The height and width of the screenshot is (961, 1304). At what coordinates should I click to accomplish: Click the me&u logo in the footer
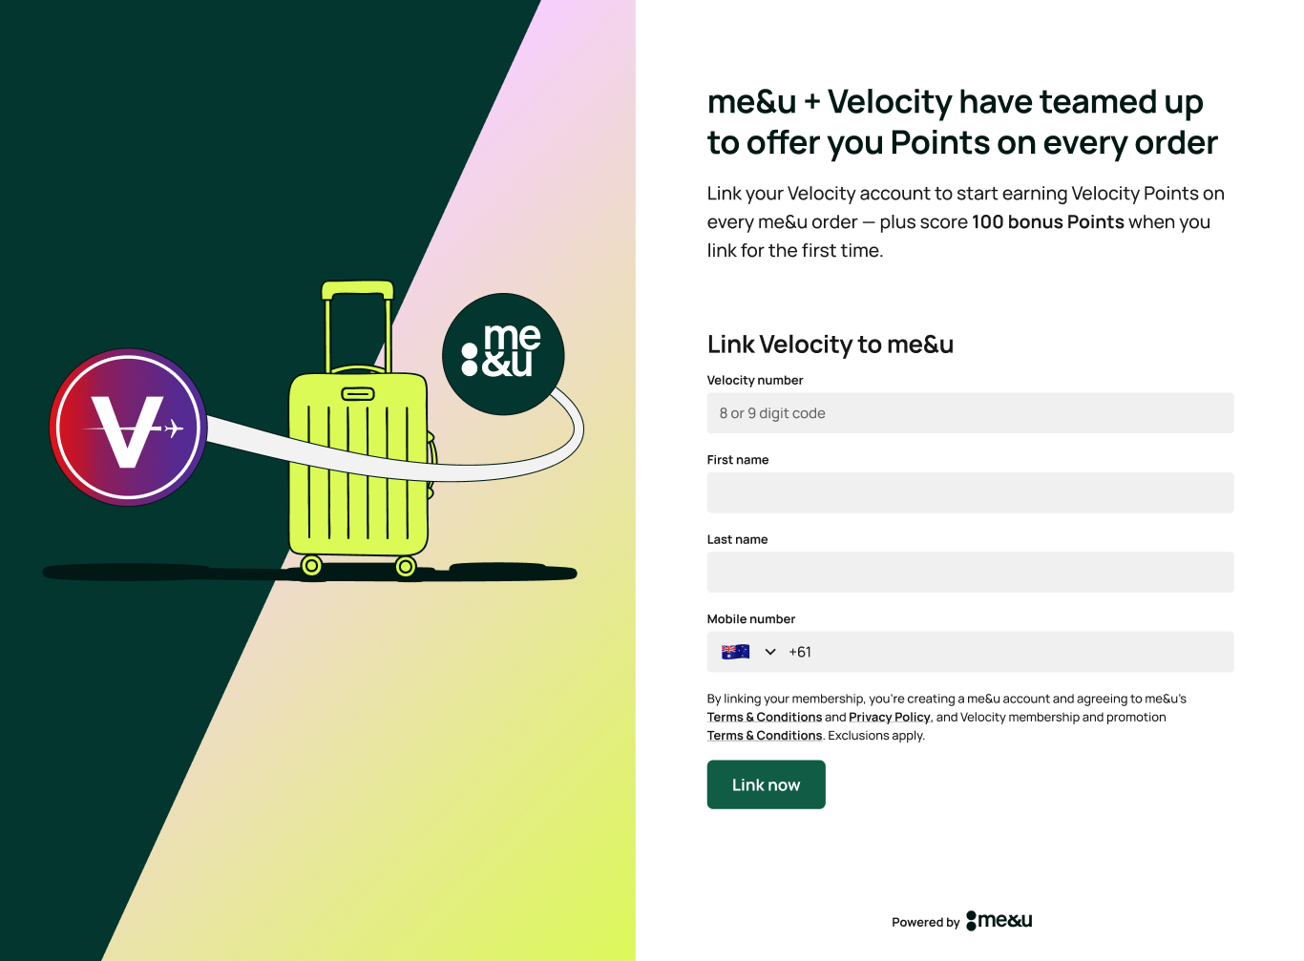(x=999, y=921)
